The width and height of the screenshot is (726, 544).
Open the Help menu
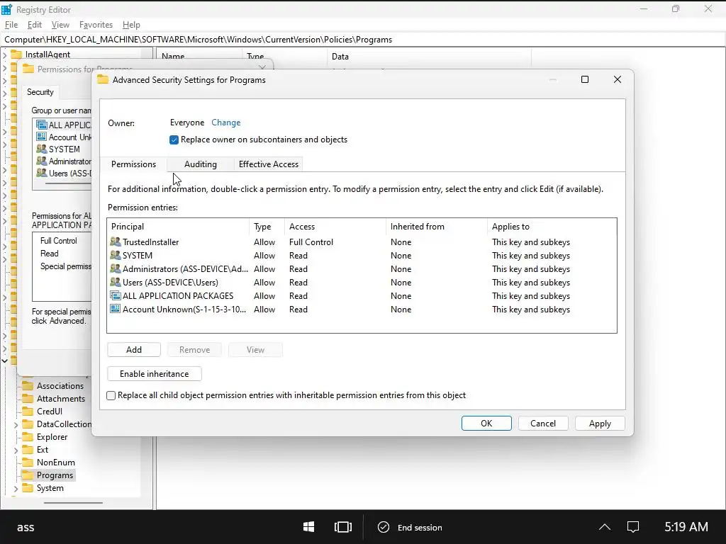click(131, 25)
